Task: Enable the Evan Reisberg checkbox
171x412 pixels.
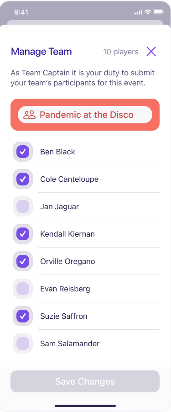Action: tap(23, 289)
